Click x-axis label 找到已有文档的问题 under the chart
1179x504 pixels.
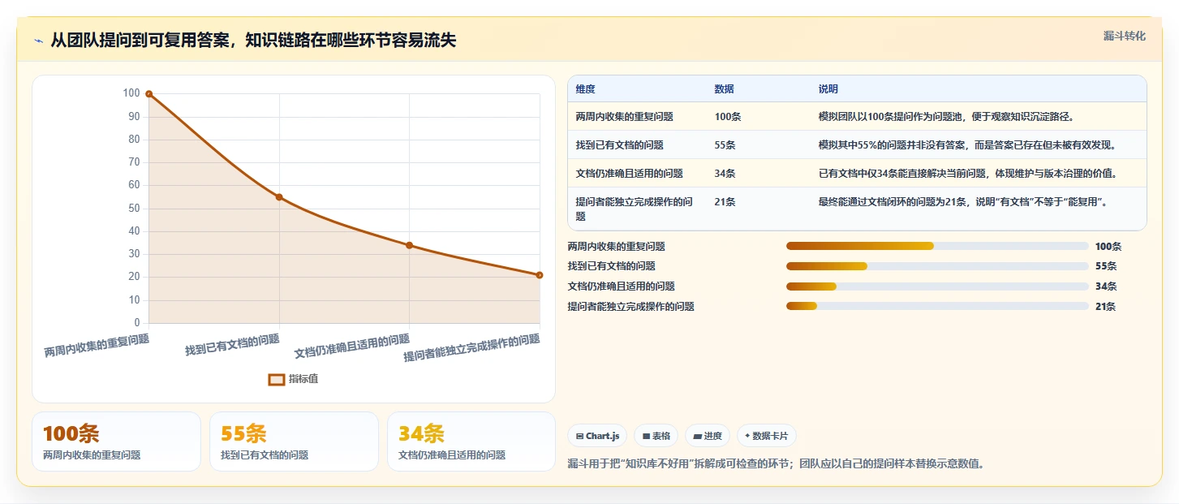point(232,345)
